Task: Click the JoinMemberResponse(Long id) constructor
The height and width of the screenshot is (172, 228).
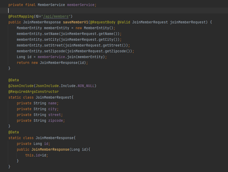Action: [x=53, y=149]
